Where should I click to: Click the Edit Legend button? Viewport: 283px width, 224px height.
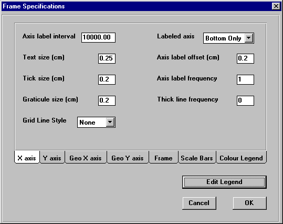coord(224,182)
